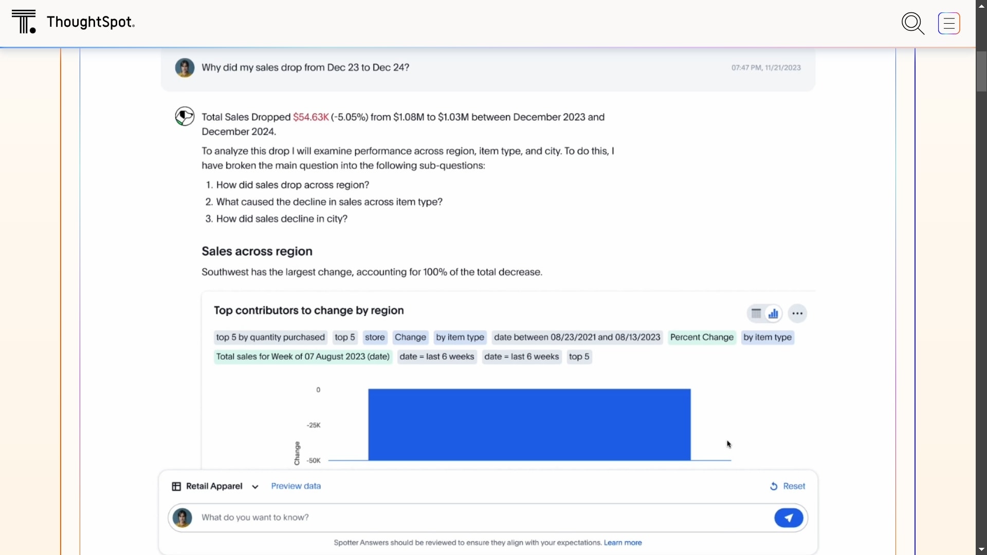Open the global search
Viewport: 987px width, 555px height.
click(913, 24)
